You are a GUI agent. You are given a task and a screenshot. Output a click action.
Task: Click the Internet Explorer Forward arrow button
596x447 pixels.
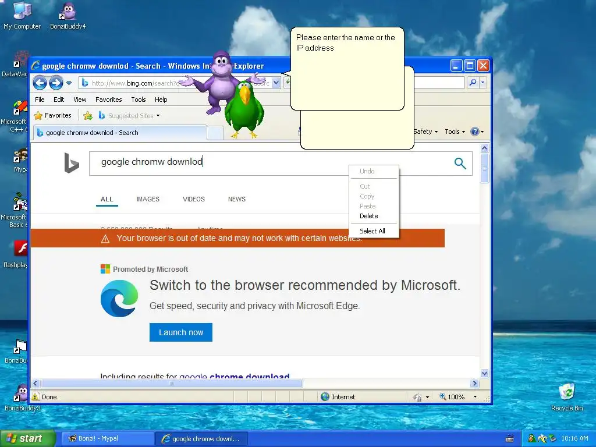pyautogui.click(x=56, y=83)
